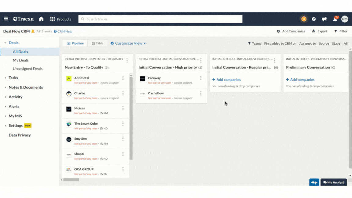Expand the Settings sidebar section
Image resolution: width=352 pixels, height=198 pixels.
point(16,126)
